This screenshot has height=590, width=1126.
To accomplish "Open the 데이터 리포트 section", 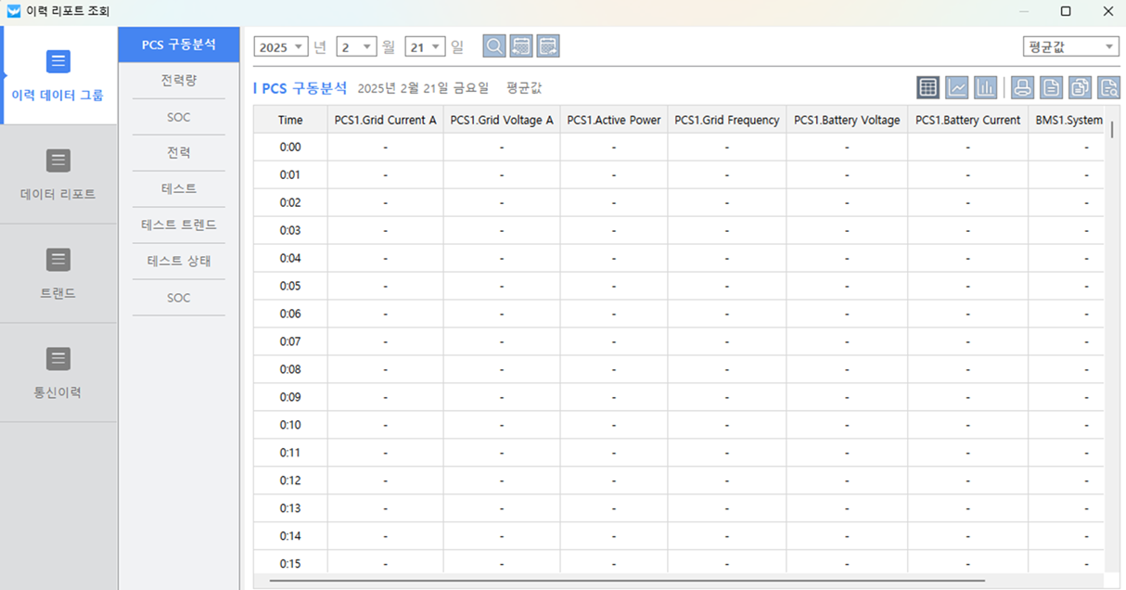I will click(58, 174).
